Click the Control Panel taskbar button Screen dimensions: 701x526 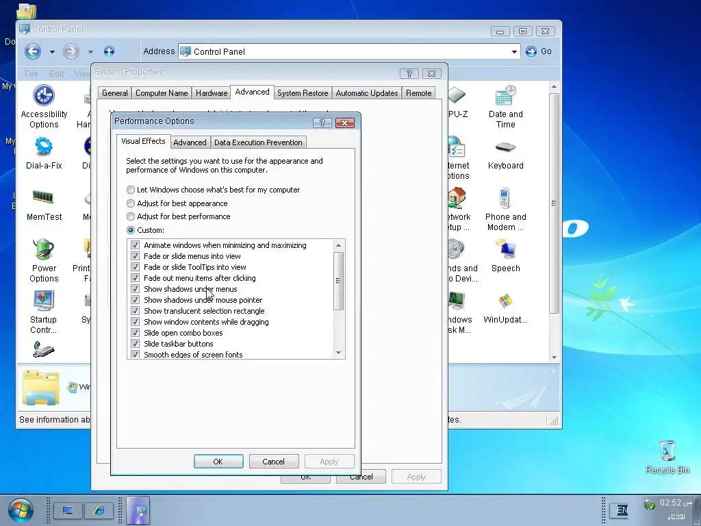(x=138, y=510)
